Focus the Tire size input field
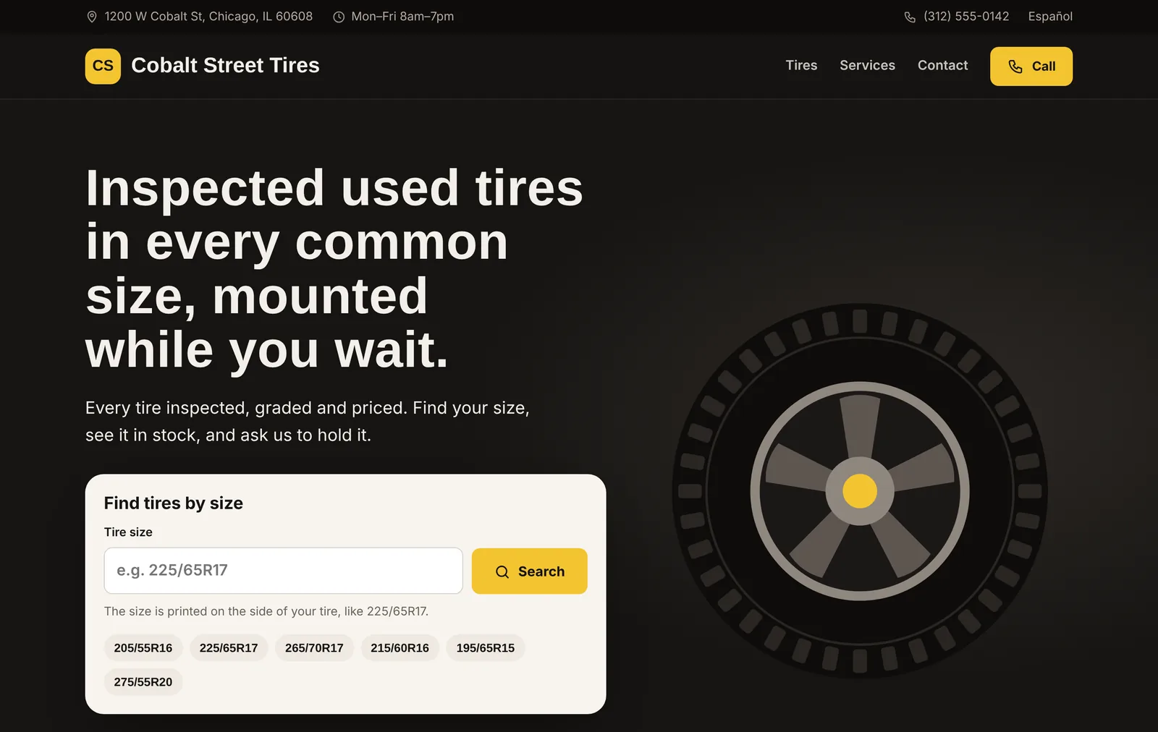 coord(284,571)
